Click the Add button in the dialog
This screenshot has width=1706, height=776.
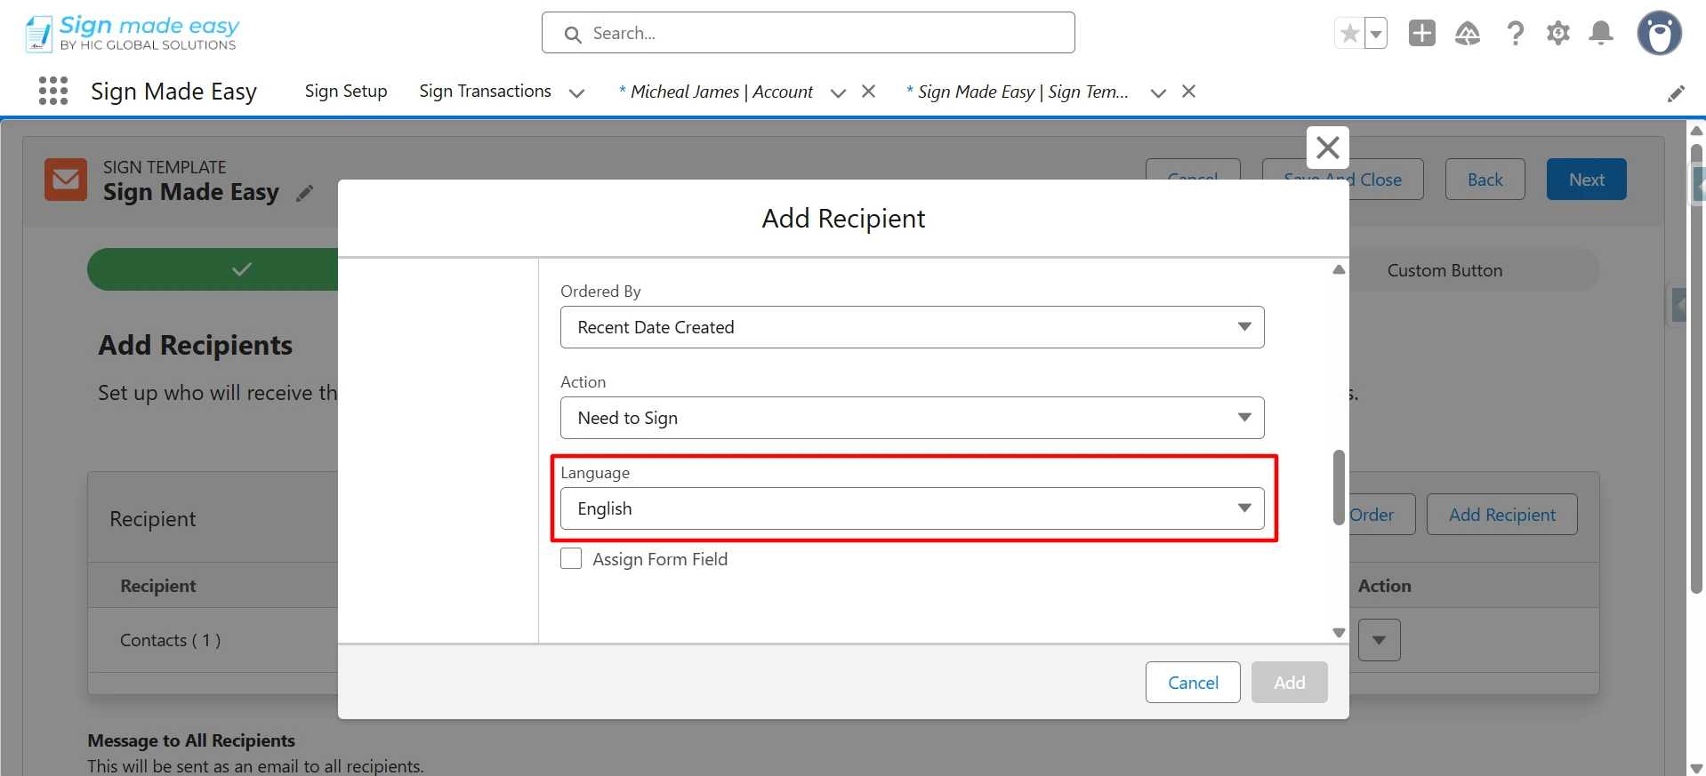click(1289, 682)
